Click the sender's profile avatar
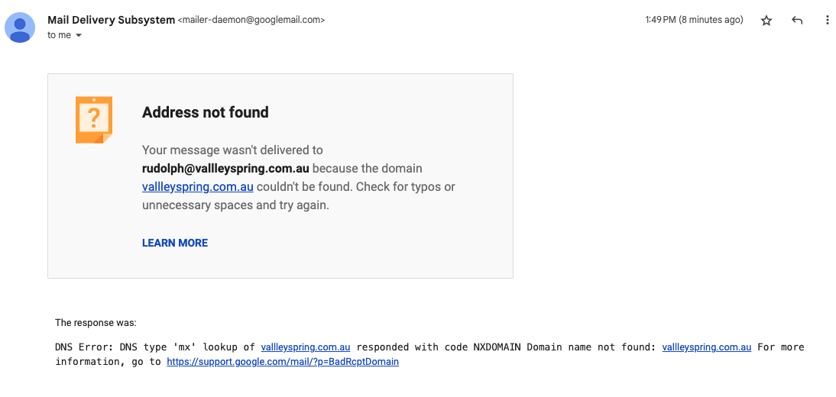The height and width of the screenshot is (397, 836). click(x=20, y=27)
